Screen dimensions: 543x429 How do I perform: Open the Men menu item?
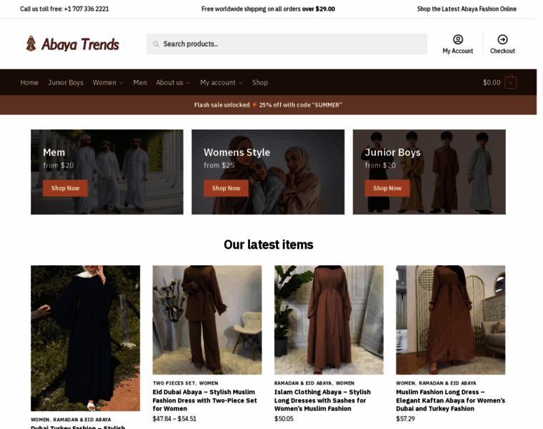140,82
